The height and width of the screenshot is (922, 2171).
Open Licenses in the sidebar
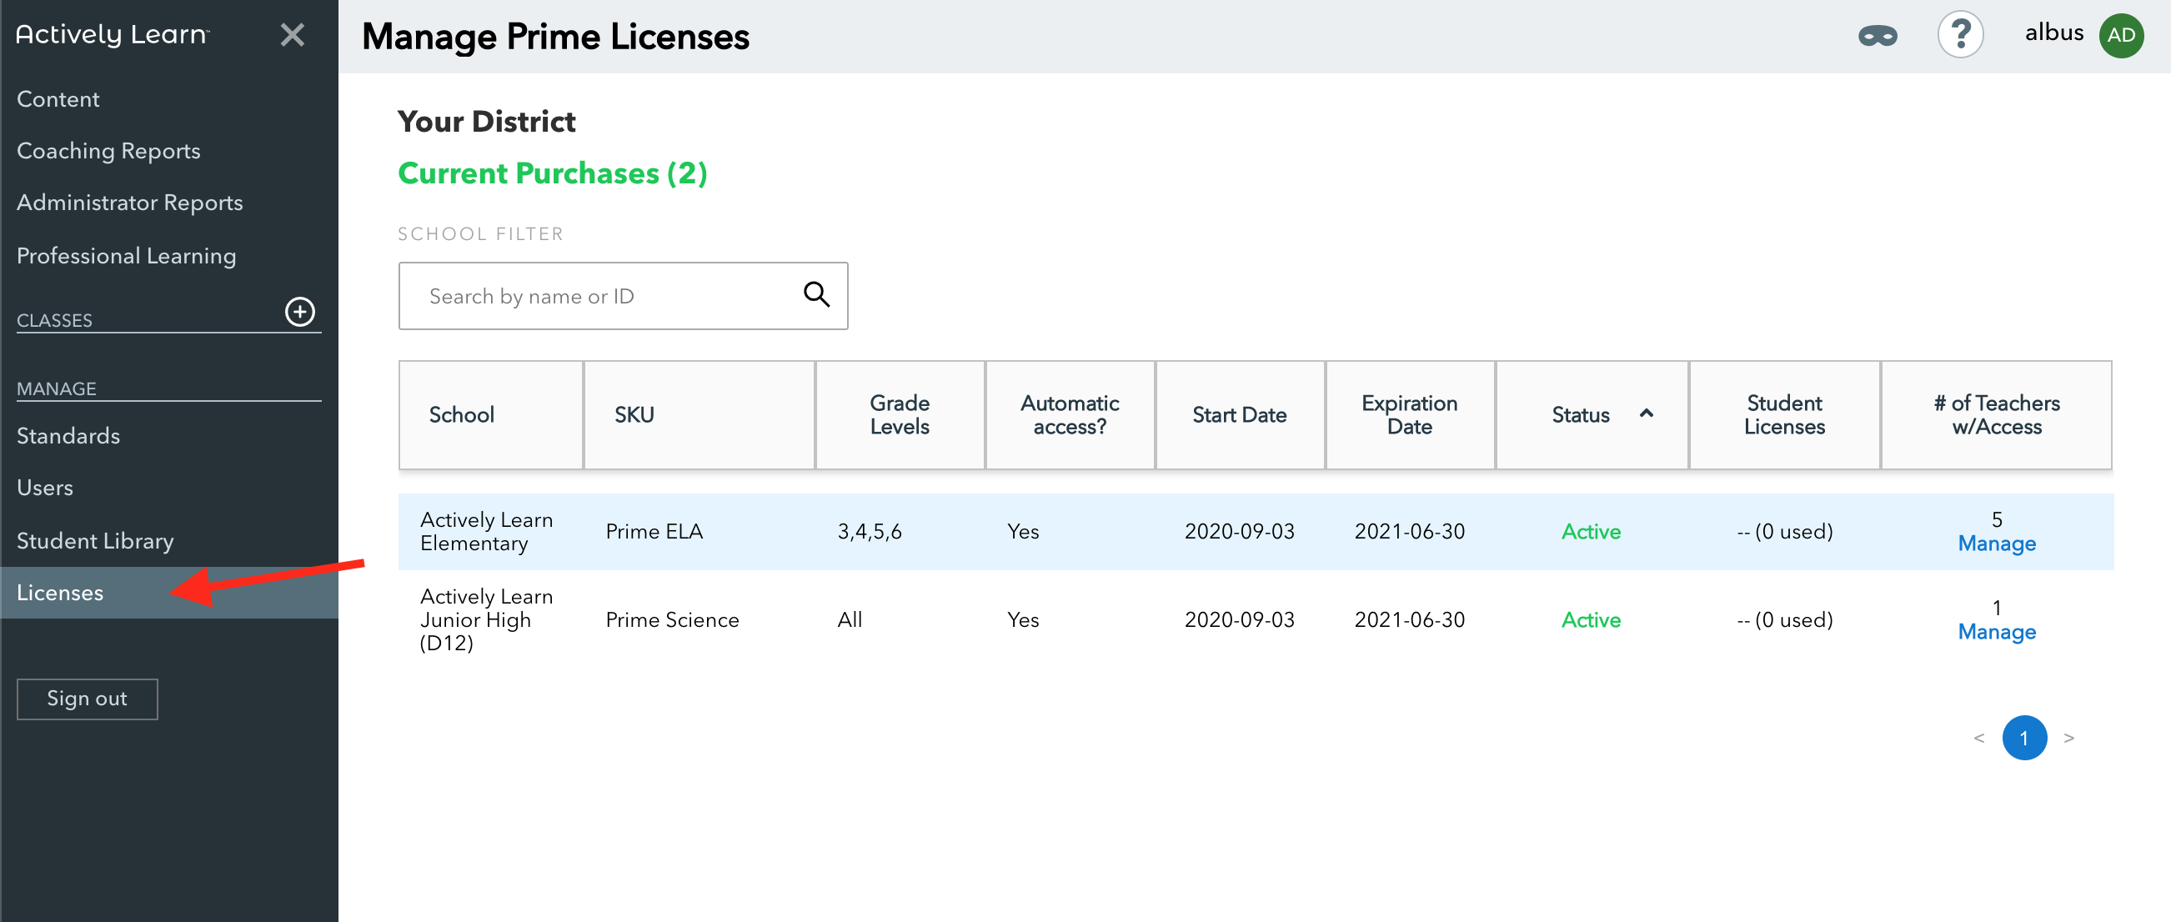61,593
